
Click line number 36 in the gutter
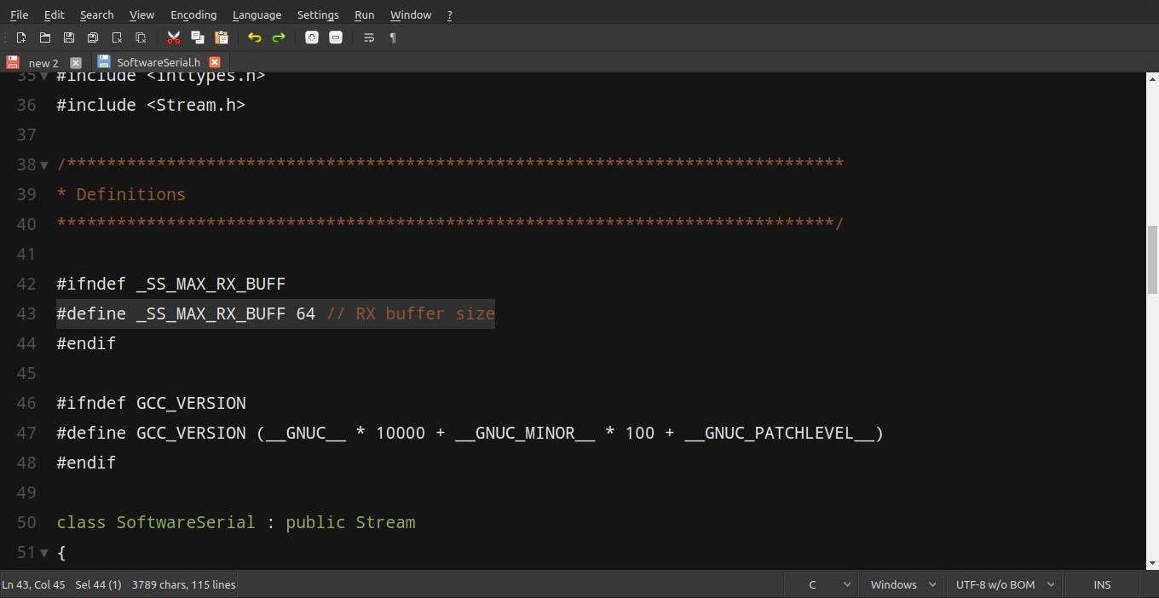(26, 105)
